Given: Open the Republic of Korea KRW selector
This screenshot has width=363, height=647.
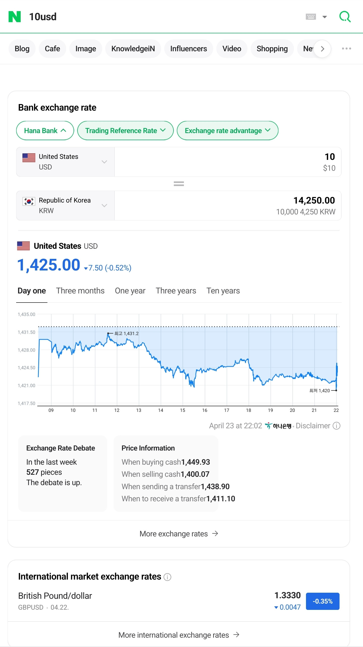Looking at the screenshot, I should tap(65, 206).
